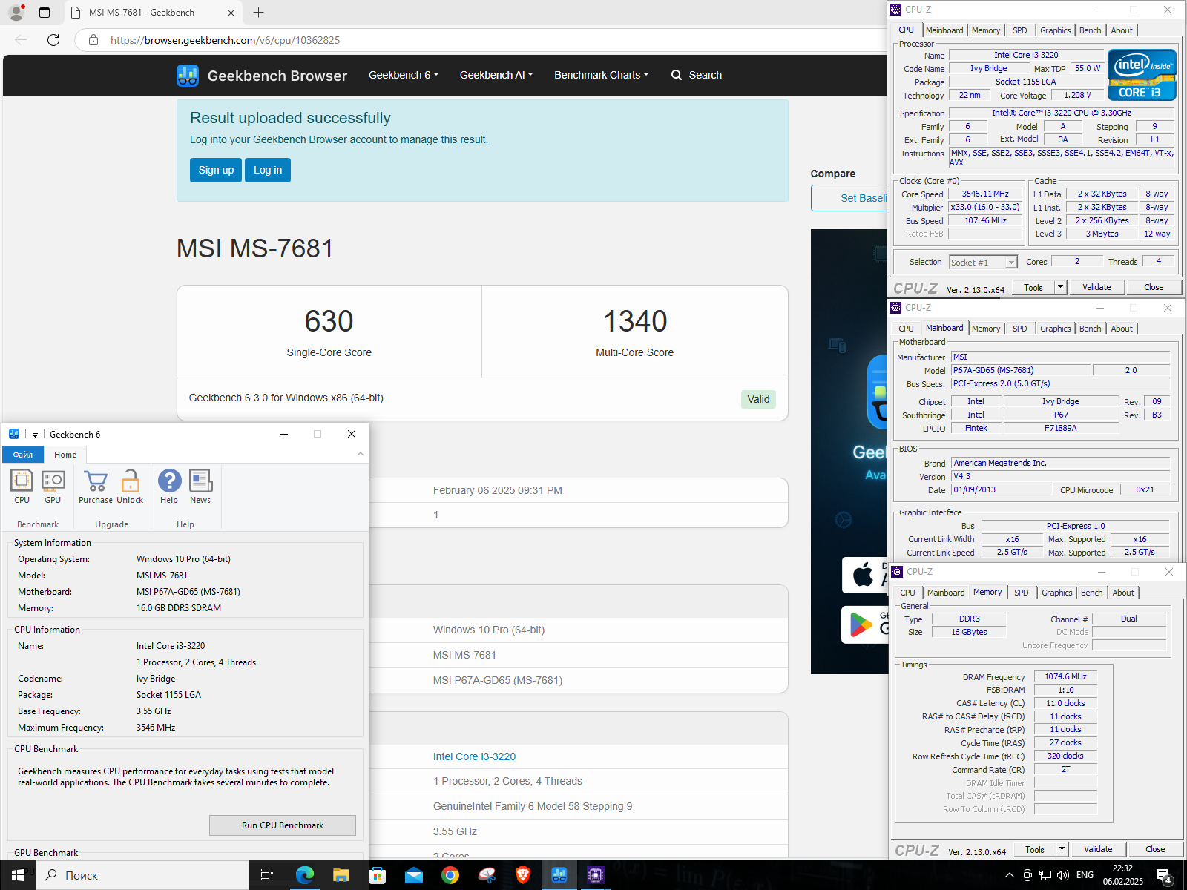Switch to Graphics tab in top CPU-Z window

pyautogui.click(x=1055, y=30)
